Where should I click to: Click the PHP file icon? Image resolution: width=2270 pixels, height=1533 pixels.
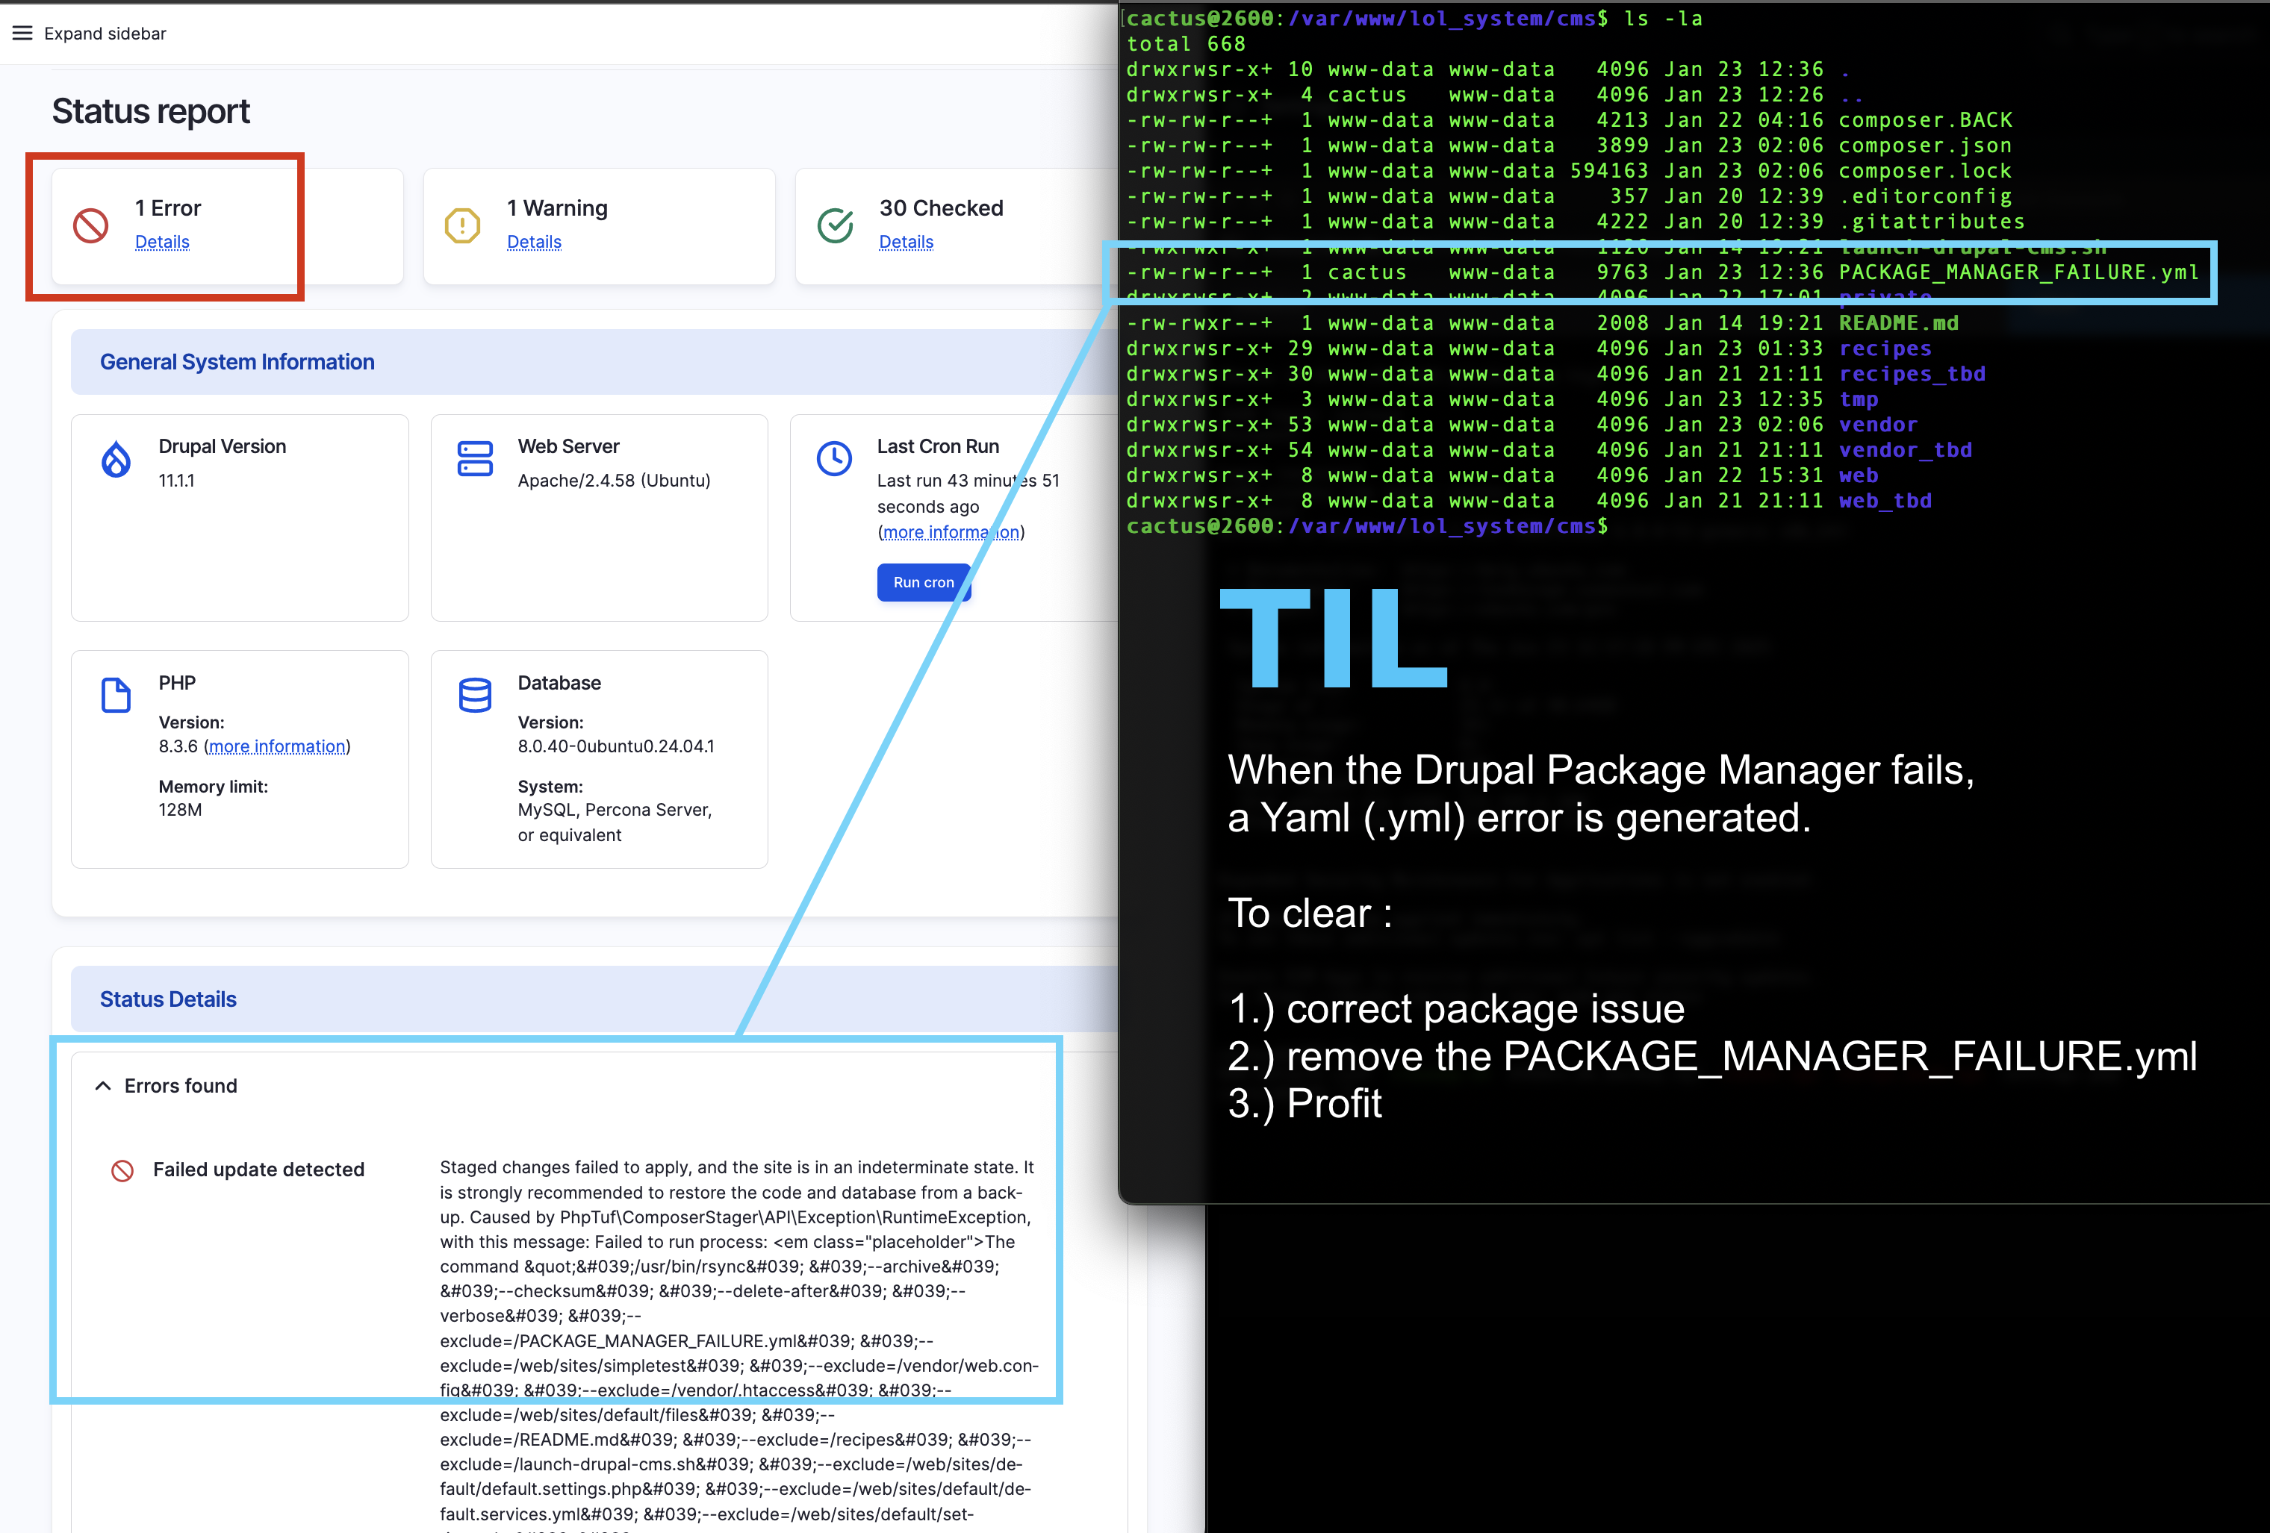pos(116,695)
